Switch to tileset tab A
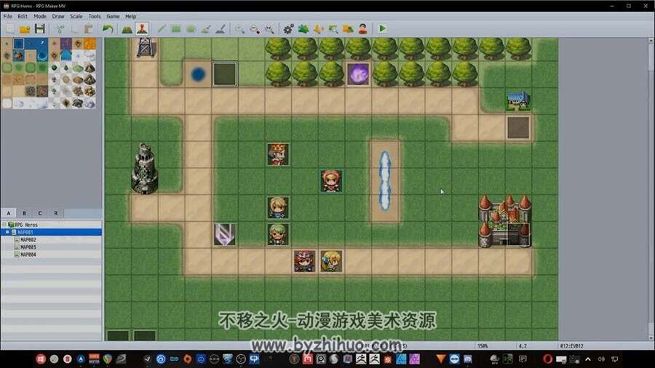Screen dimensions: 655x368 click(8, 213)
